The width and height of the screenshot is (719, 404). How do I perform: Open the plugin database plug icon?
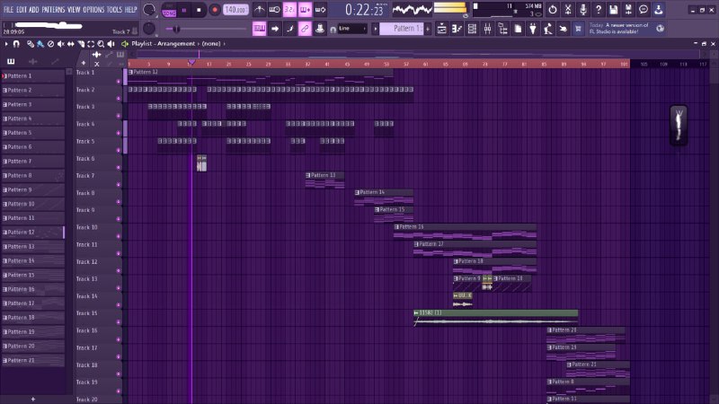pyautogui.click(x=533, y=29)
